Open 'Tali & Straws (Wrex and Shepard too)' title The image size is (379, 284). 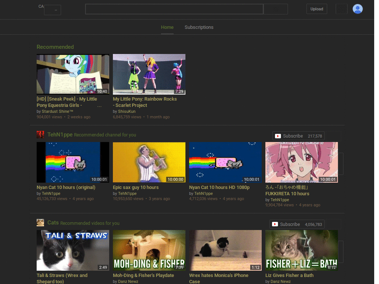(62, 278)
